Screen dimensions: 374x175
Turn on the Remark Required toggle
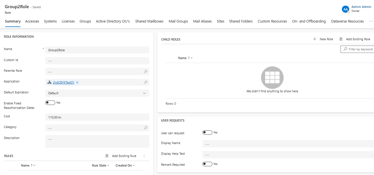[x=207, y=164]
